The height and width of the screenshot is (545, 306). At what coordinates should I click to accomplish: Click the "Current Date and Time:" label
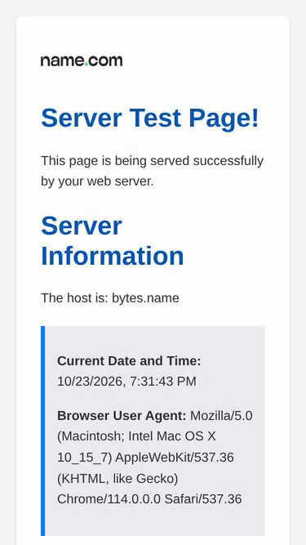(129, 361)
